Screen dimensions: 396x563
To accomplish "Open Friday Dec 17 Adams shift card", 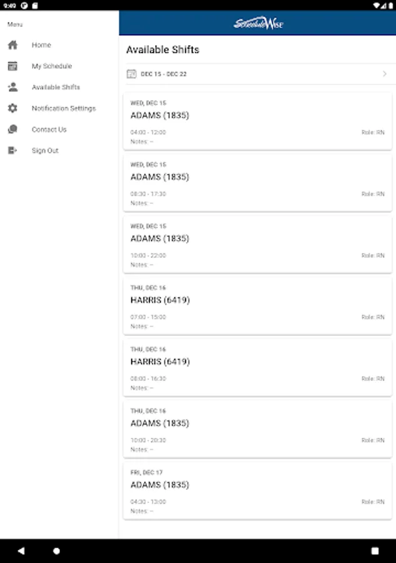I will click(257, 490).
